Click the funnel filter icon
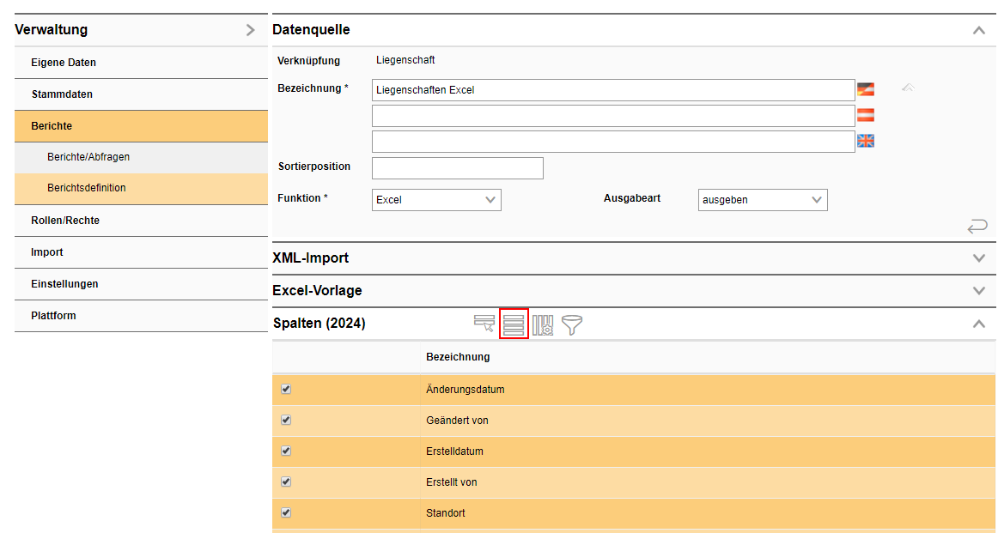 572,324
